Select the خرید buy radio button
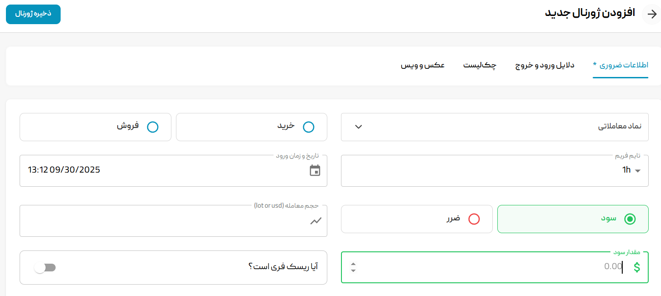This screenshot has height=296, width=661. coord(309,127)
